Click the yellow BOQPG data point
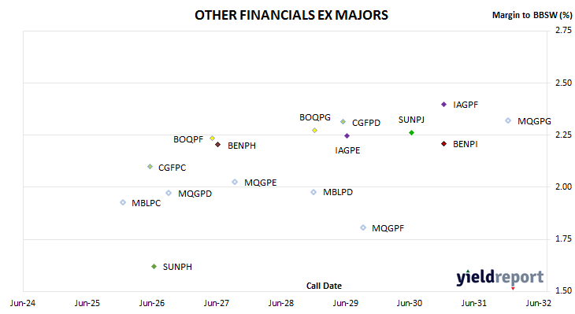Viewport: 575px width, 314px height. (314, 131)
